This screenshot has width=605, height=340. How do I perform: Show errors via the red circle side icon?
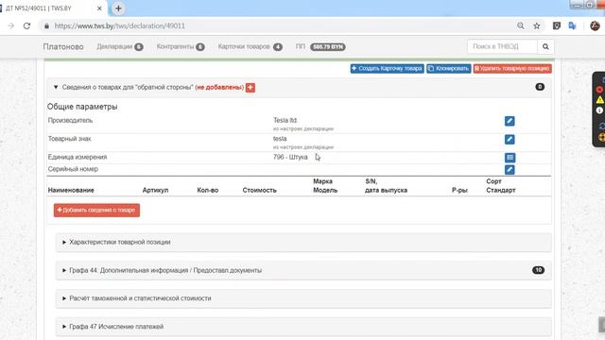[x=599, y=90]
